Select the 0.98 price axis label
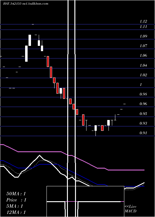The width and height of the screenshot is (155, 217). [143, 94]
